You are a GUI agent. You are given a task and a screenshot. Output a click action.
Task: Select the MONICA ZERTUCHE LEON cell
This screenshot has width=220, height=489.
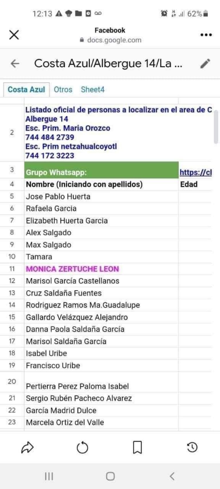pyautogui.click(x=72, y=269)
